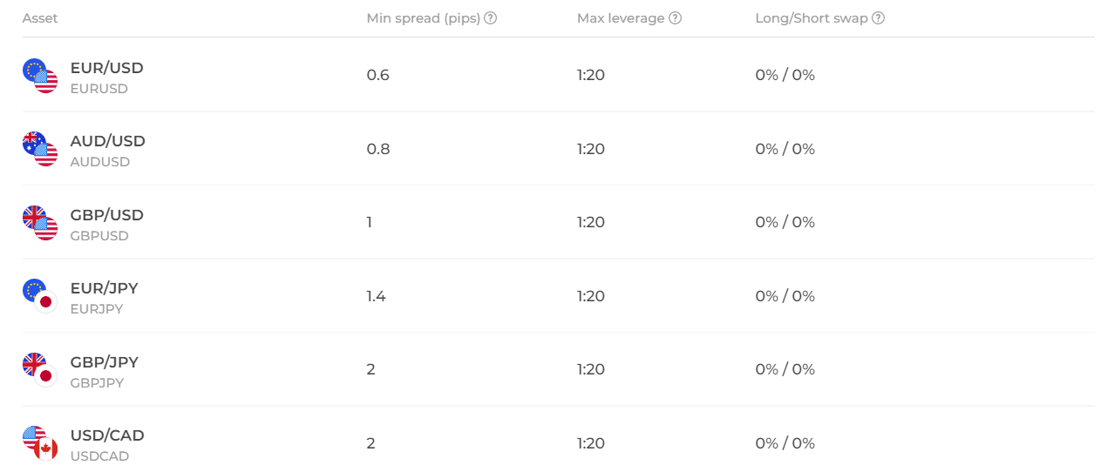Screen dimensions: 1114x472
Task: Click the Min spread (pips) column header
Action: (x=424, y=18)
